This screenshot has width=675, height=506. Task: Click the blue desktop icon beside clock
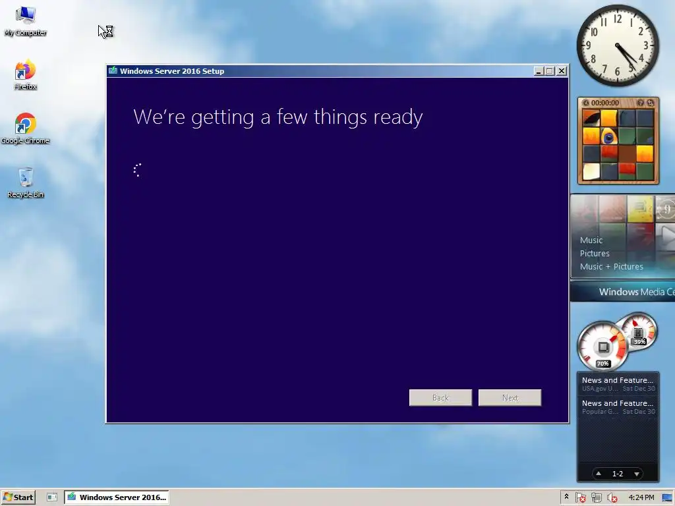pos(667,497)
